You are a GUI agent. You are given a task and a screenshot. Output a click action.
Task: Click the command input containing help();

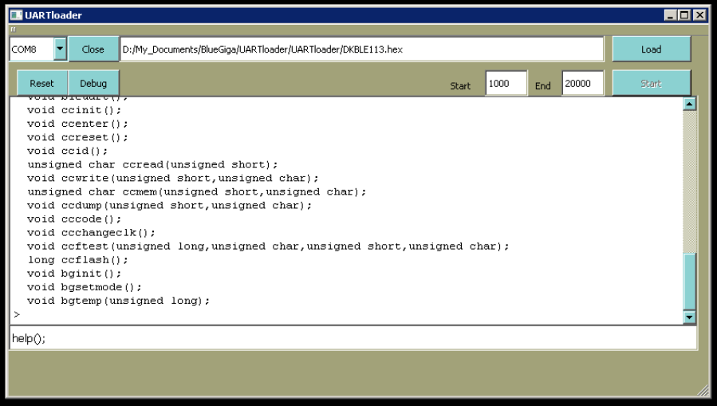click(353, 338)
